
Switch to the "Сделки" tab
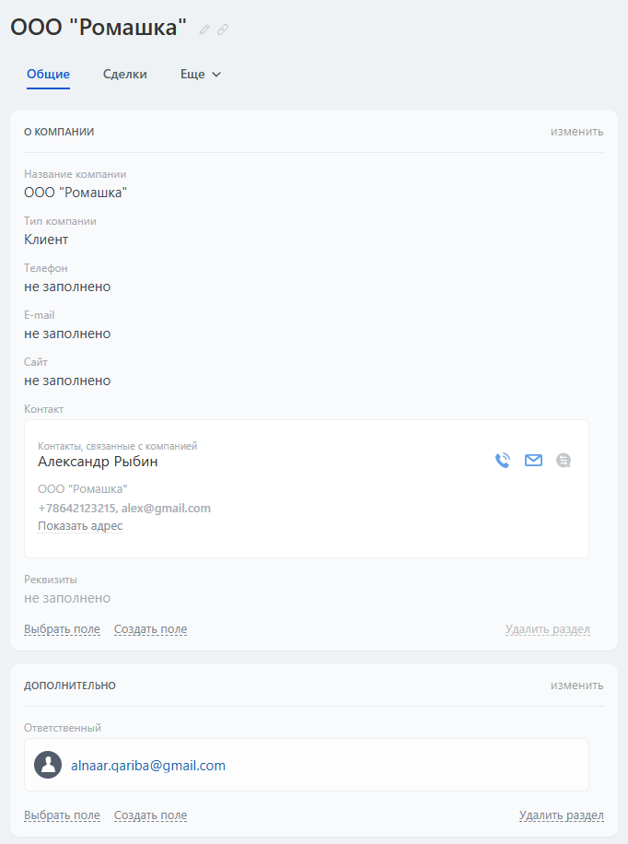pyautogui.click(x=125, y=75)
